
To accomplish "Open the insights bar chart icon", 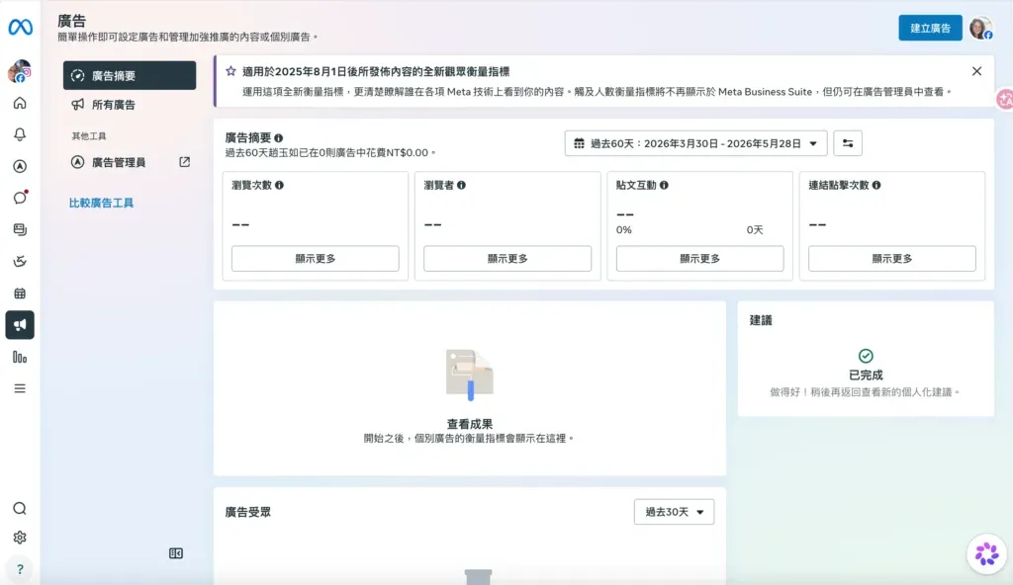I will (x=20, y=357).
